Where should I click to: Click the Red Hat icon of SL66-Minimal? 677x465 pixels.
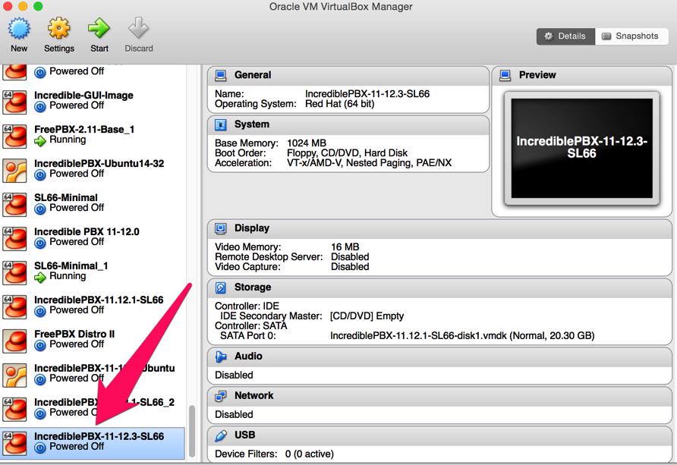click(x=14, y=204)
